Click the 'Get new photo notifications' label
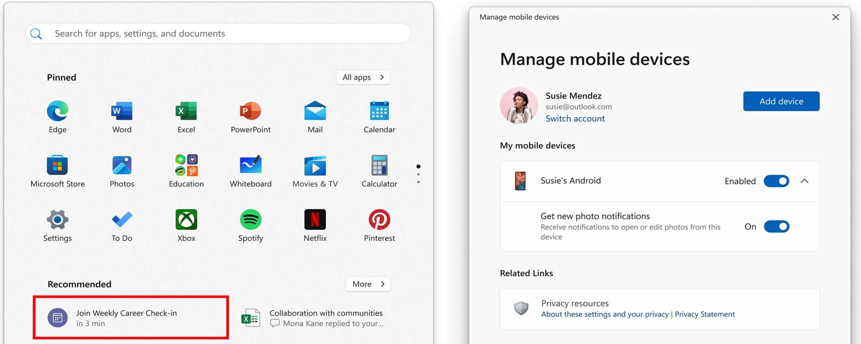The image size is (861, 344). pos(595,216)
